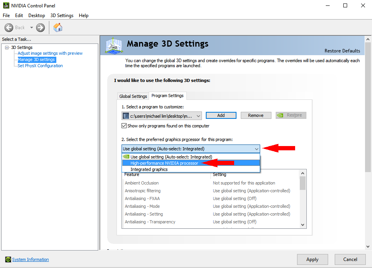Select the Antialiasing - Setting row
The image size is (372, 268).
pyautogui.click(x=211, y=214)
